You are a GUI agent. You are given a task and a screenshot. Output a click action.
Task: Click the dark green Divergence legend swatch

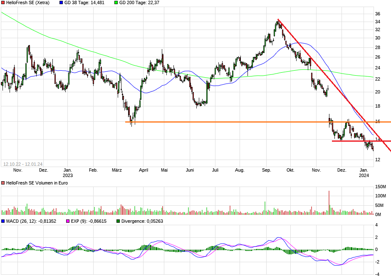[x=118, y=221]
